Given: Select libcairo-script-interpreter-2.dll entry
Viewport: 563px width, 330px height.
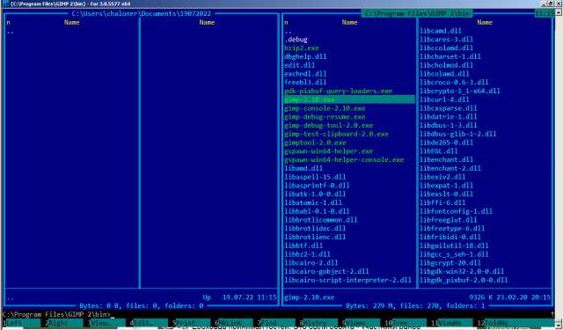Looking at the screenshot, I should [x=347, y=280].
